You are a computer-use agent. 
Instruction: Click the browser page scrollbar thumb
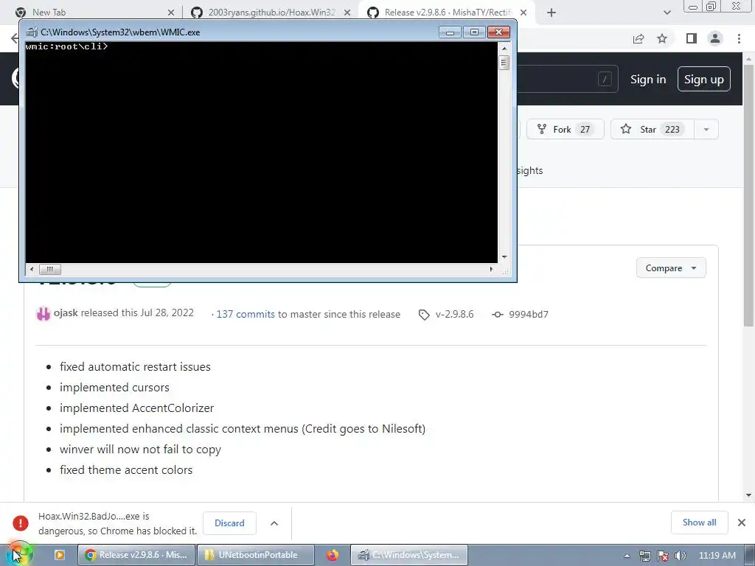click(x=749, y=195)
